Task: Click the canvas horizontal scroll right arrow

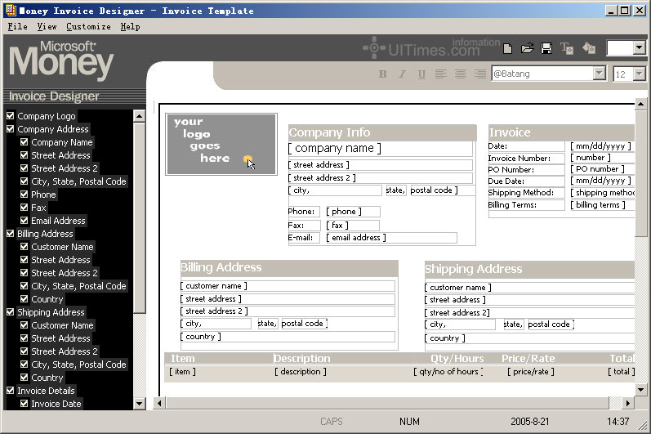Action: [x=627, y=403]
